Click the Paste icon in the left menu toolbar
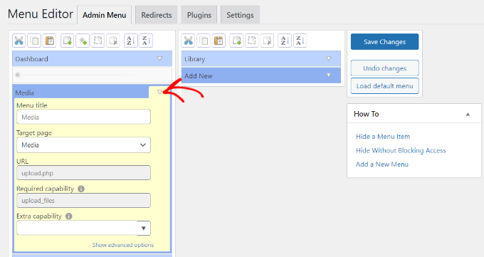 point(49,41)
